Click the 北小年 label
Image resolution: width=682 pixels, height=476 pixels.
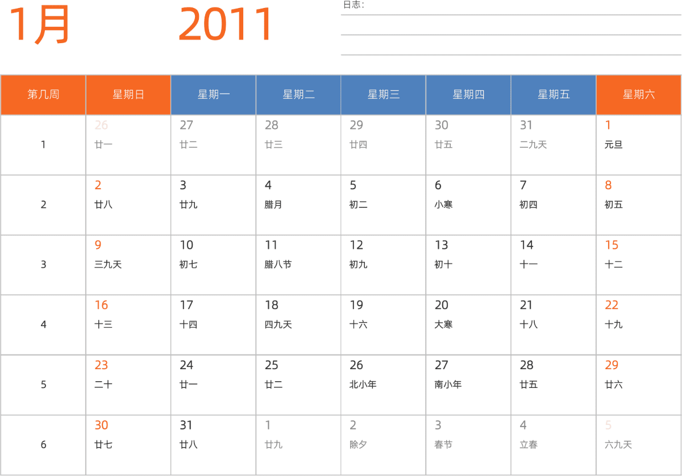tap(363, 385)
